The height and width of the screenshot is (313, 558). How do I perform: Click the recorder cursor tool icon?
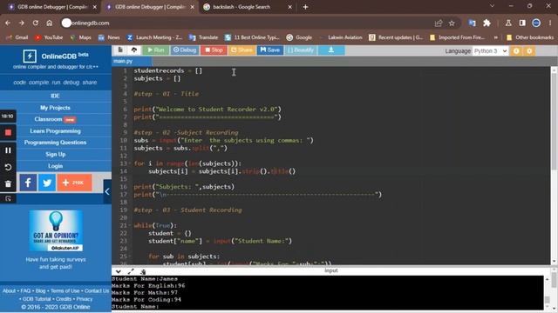tap(8, 199)
